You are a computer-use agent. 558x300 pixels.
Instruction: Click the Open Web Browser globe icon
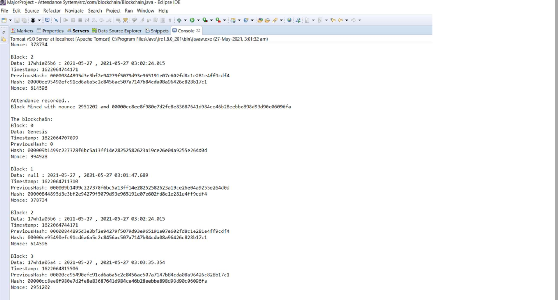pos(289,20)
